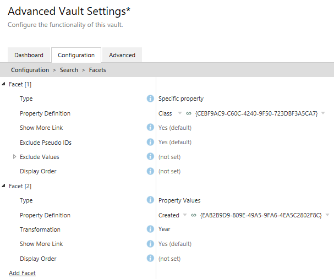334x279 pixels.
Task: Click info icon for Facet 2 Type
Action: point(150,200)
